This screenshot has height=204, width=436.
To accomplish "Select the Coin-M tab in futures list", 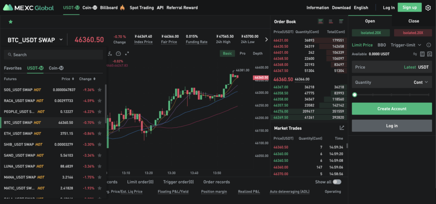I will [x=56, y=68].
